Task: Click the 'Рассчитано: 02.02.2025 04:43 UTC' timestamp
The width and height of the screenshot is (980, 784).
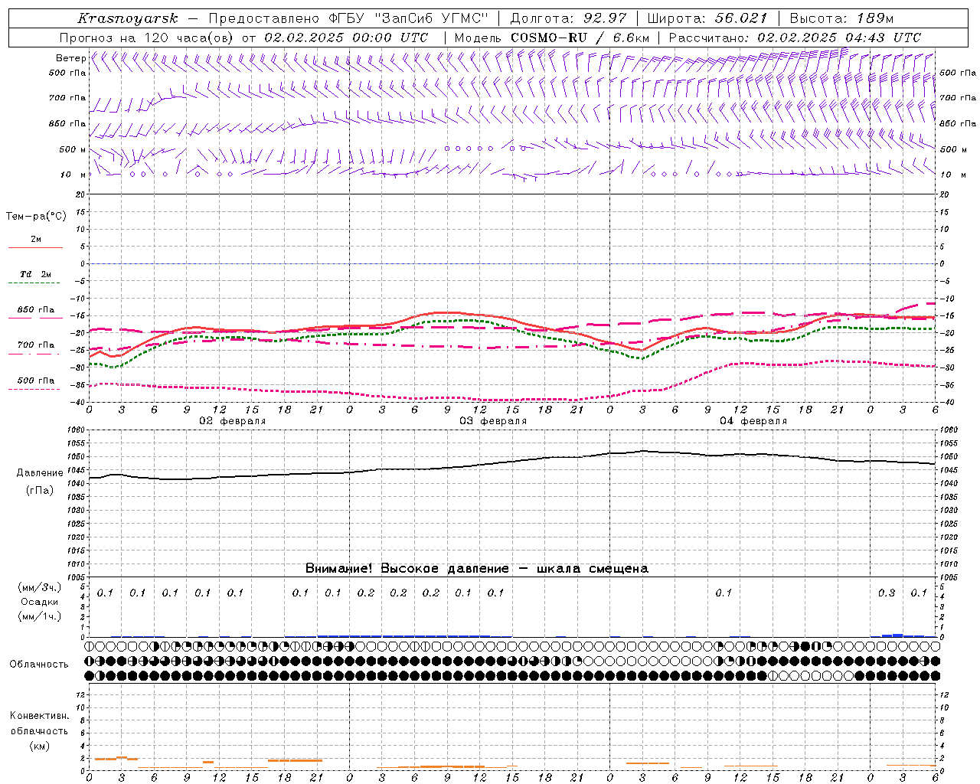Action: pos(795,38)
